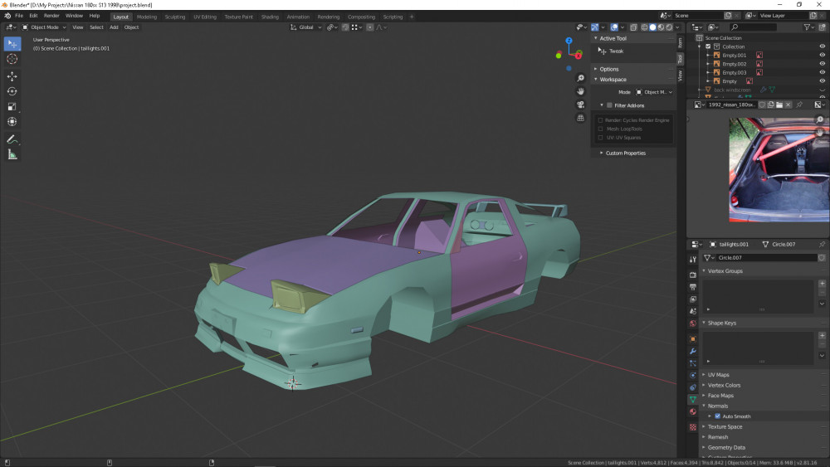Screen dimensions: 830x467
Task: Activate the Move tool
Action: pos(12,76)
